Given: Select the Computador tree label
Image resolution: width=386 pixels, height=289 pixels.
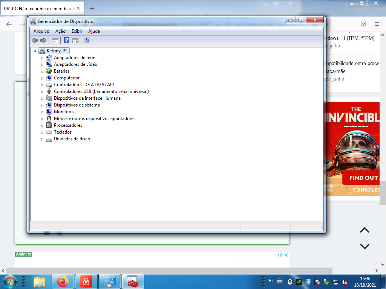Looking at the screenshot, I should pos(67,78).
